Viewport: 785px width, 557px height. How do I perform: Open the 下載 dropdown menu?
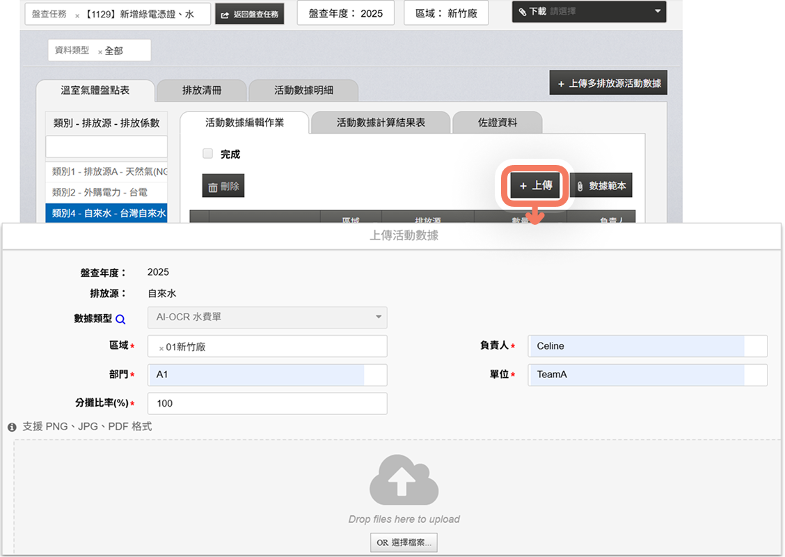point(588,12)
